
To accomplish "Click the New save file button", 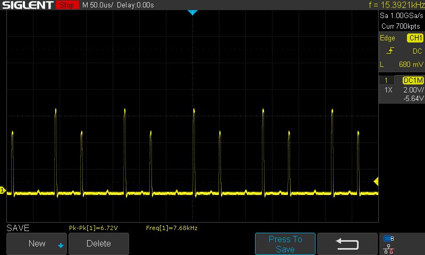I will pos(37,243).
